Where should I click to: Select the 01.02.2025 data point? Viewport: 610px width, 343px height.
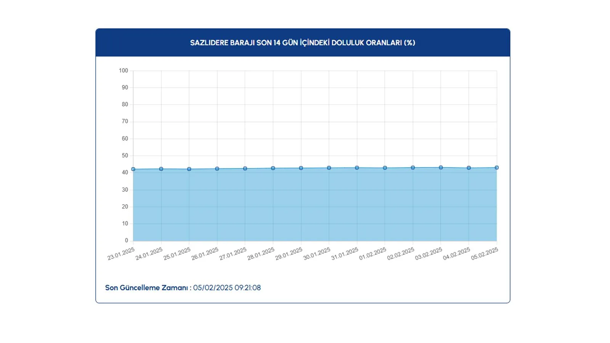click(385, 168)
